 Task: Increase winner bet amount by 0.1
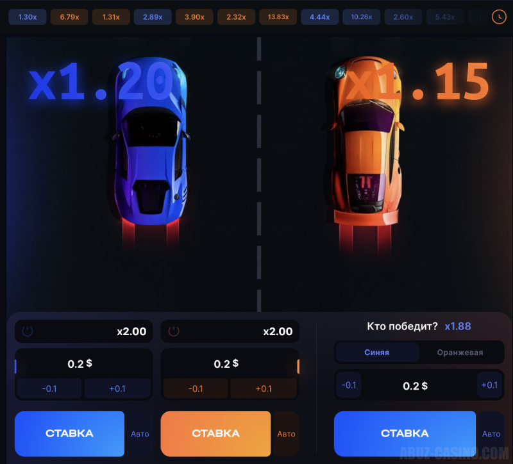[x=489, y=385]
